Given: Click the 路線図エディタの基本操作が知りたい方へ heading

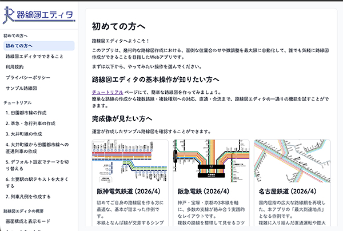Looking at the screenshot, I should tap(155, 79).
